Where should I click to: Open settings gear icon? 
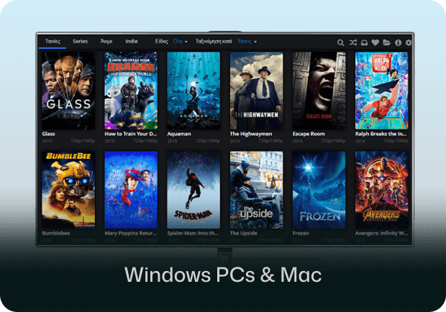[409, 42]
